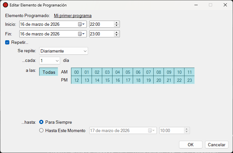This screenshot has height=153, width=233.
Task: Toggle hour 04 in the AM row
Action: point(118,72)
